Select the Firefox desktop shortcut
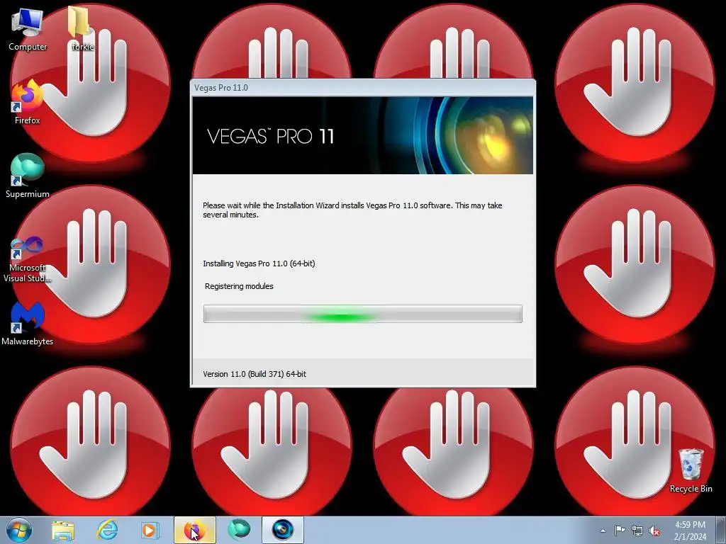 tap(28, 103)
